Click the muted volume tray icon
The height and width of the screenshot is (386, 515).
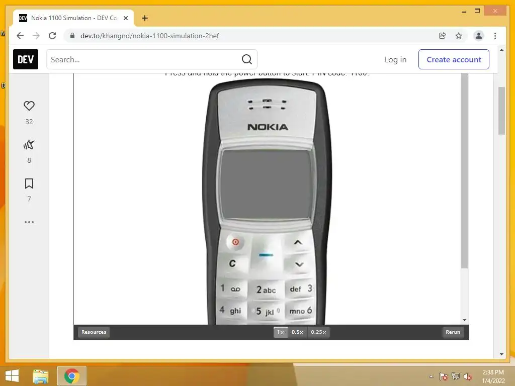[468, 376]
